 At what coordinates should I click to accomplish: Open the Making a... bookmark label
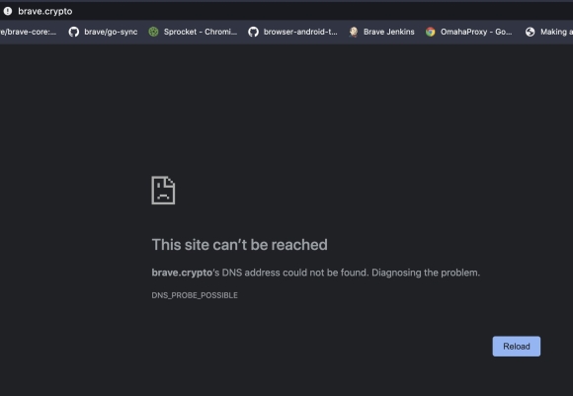(556, 32)
